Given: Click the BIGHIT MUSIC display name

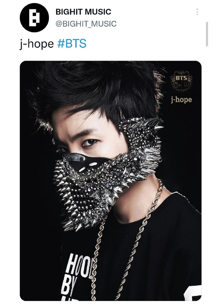Looking at the screenshot, I should point(83,12).
